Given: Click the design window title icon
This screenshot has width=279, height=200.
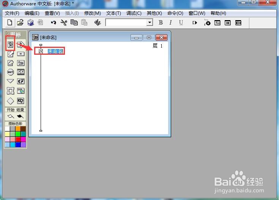Looking at the screenshot, I should (35, 37).
